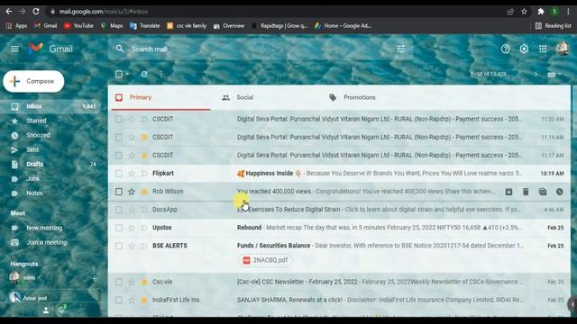Star the Flipkart email
Screen dimensions: 577x324
point(132,174)
